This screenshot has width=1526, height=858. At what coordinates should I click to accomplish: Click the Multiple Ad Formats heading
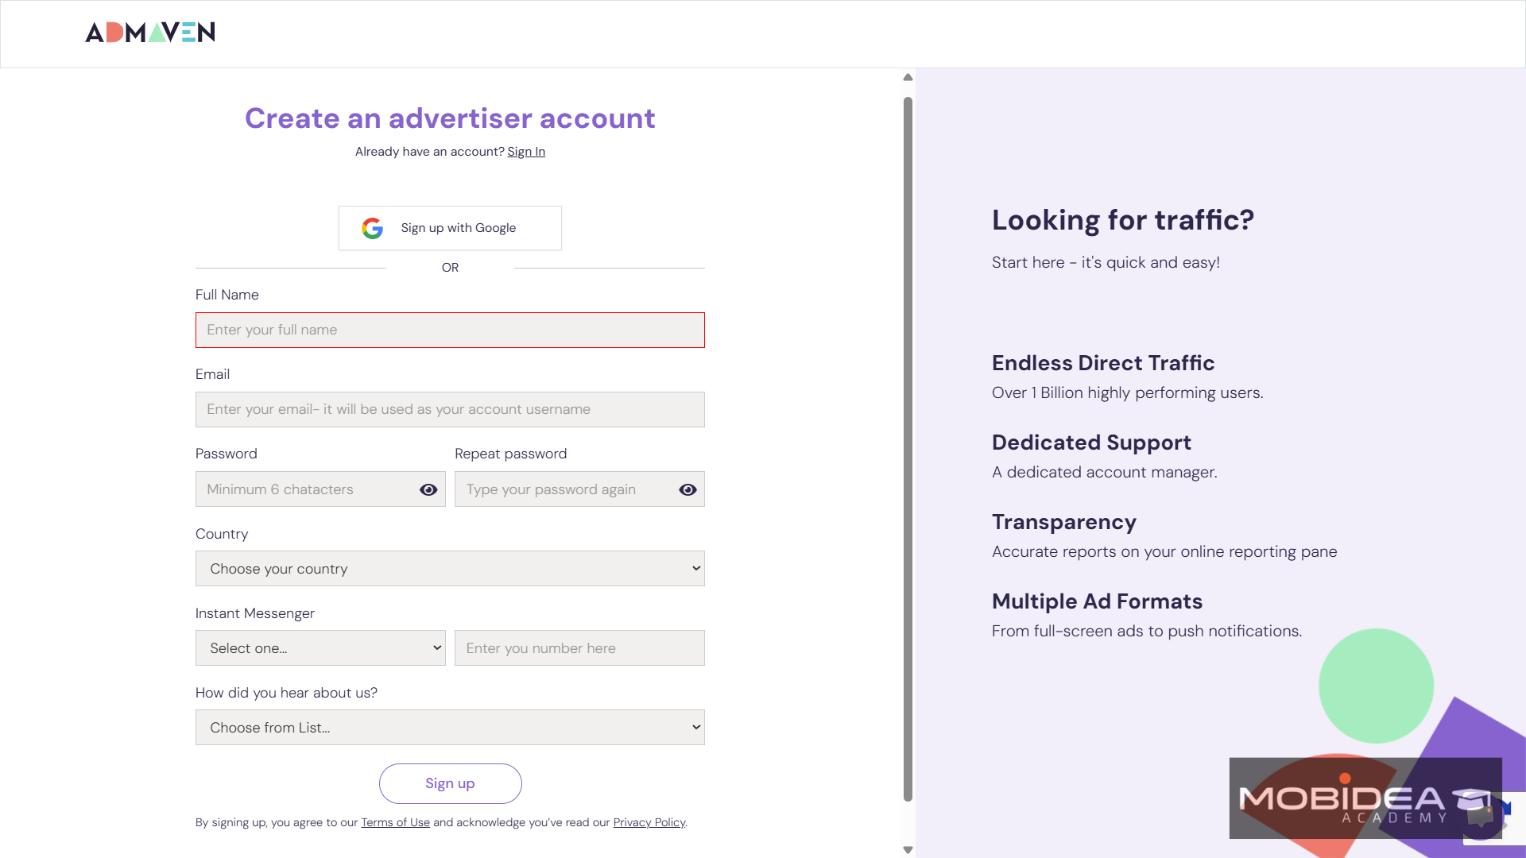point(1097,601)
